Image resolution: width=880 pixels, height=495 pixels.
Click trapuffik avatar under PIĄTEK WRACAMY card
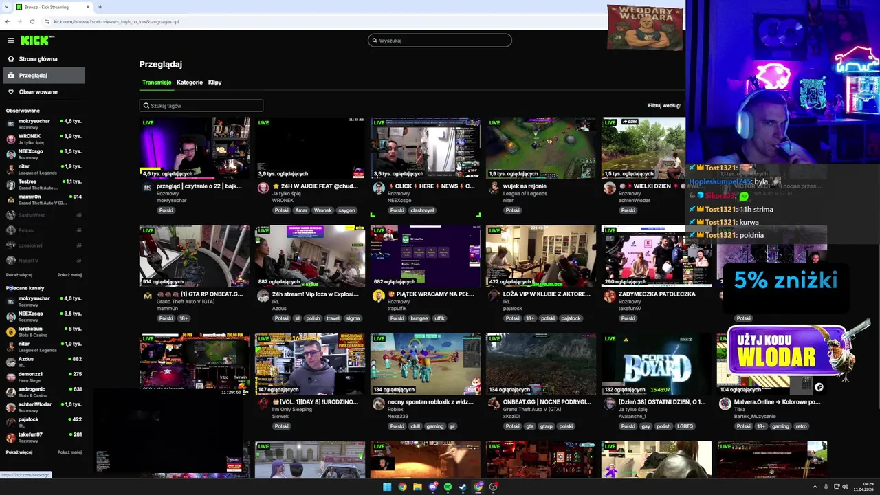click(x=379, y=296)
